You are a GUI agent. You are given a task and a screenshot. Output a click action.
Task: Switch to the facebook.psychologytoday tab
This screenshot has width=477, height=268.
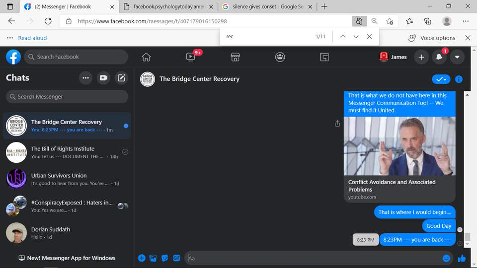click(169, 6)
